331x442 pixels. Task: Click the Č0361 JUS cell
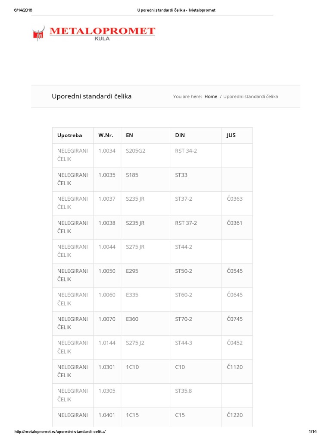(234, 223)
